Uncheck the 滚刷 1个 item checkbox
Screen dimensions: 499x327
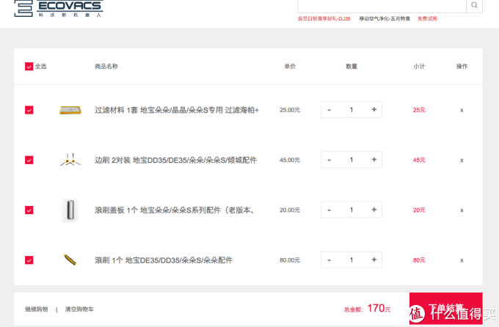point(29,260)
